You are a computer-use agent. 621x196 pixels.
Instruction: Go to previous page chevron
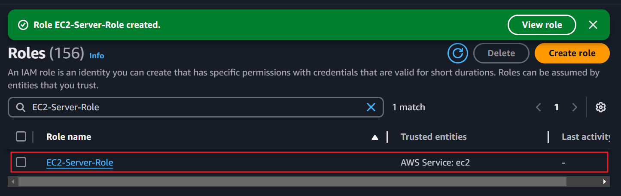click(539, 107)
